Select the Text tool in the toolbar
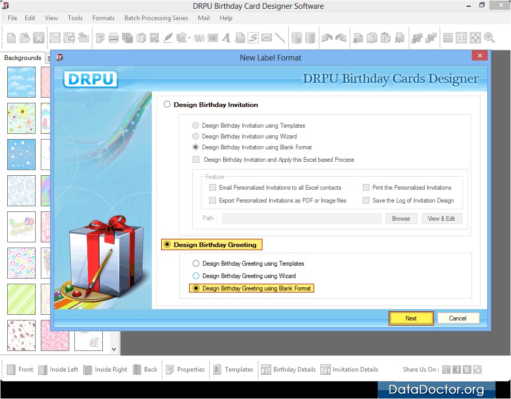 (x=226, y=38)
